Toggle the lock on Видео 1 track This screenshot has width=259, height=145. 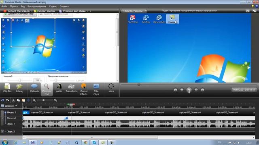(2, 118)
